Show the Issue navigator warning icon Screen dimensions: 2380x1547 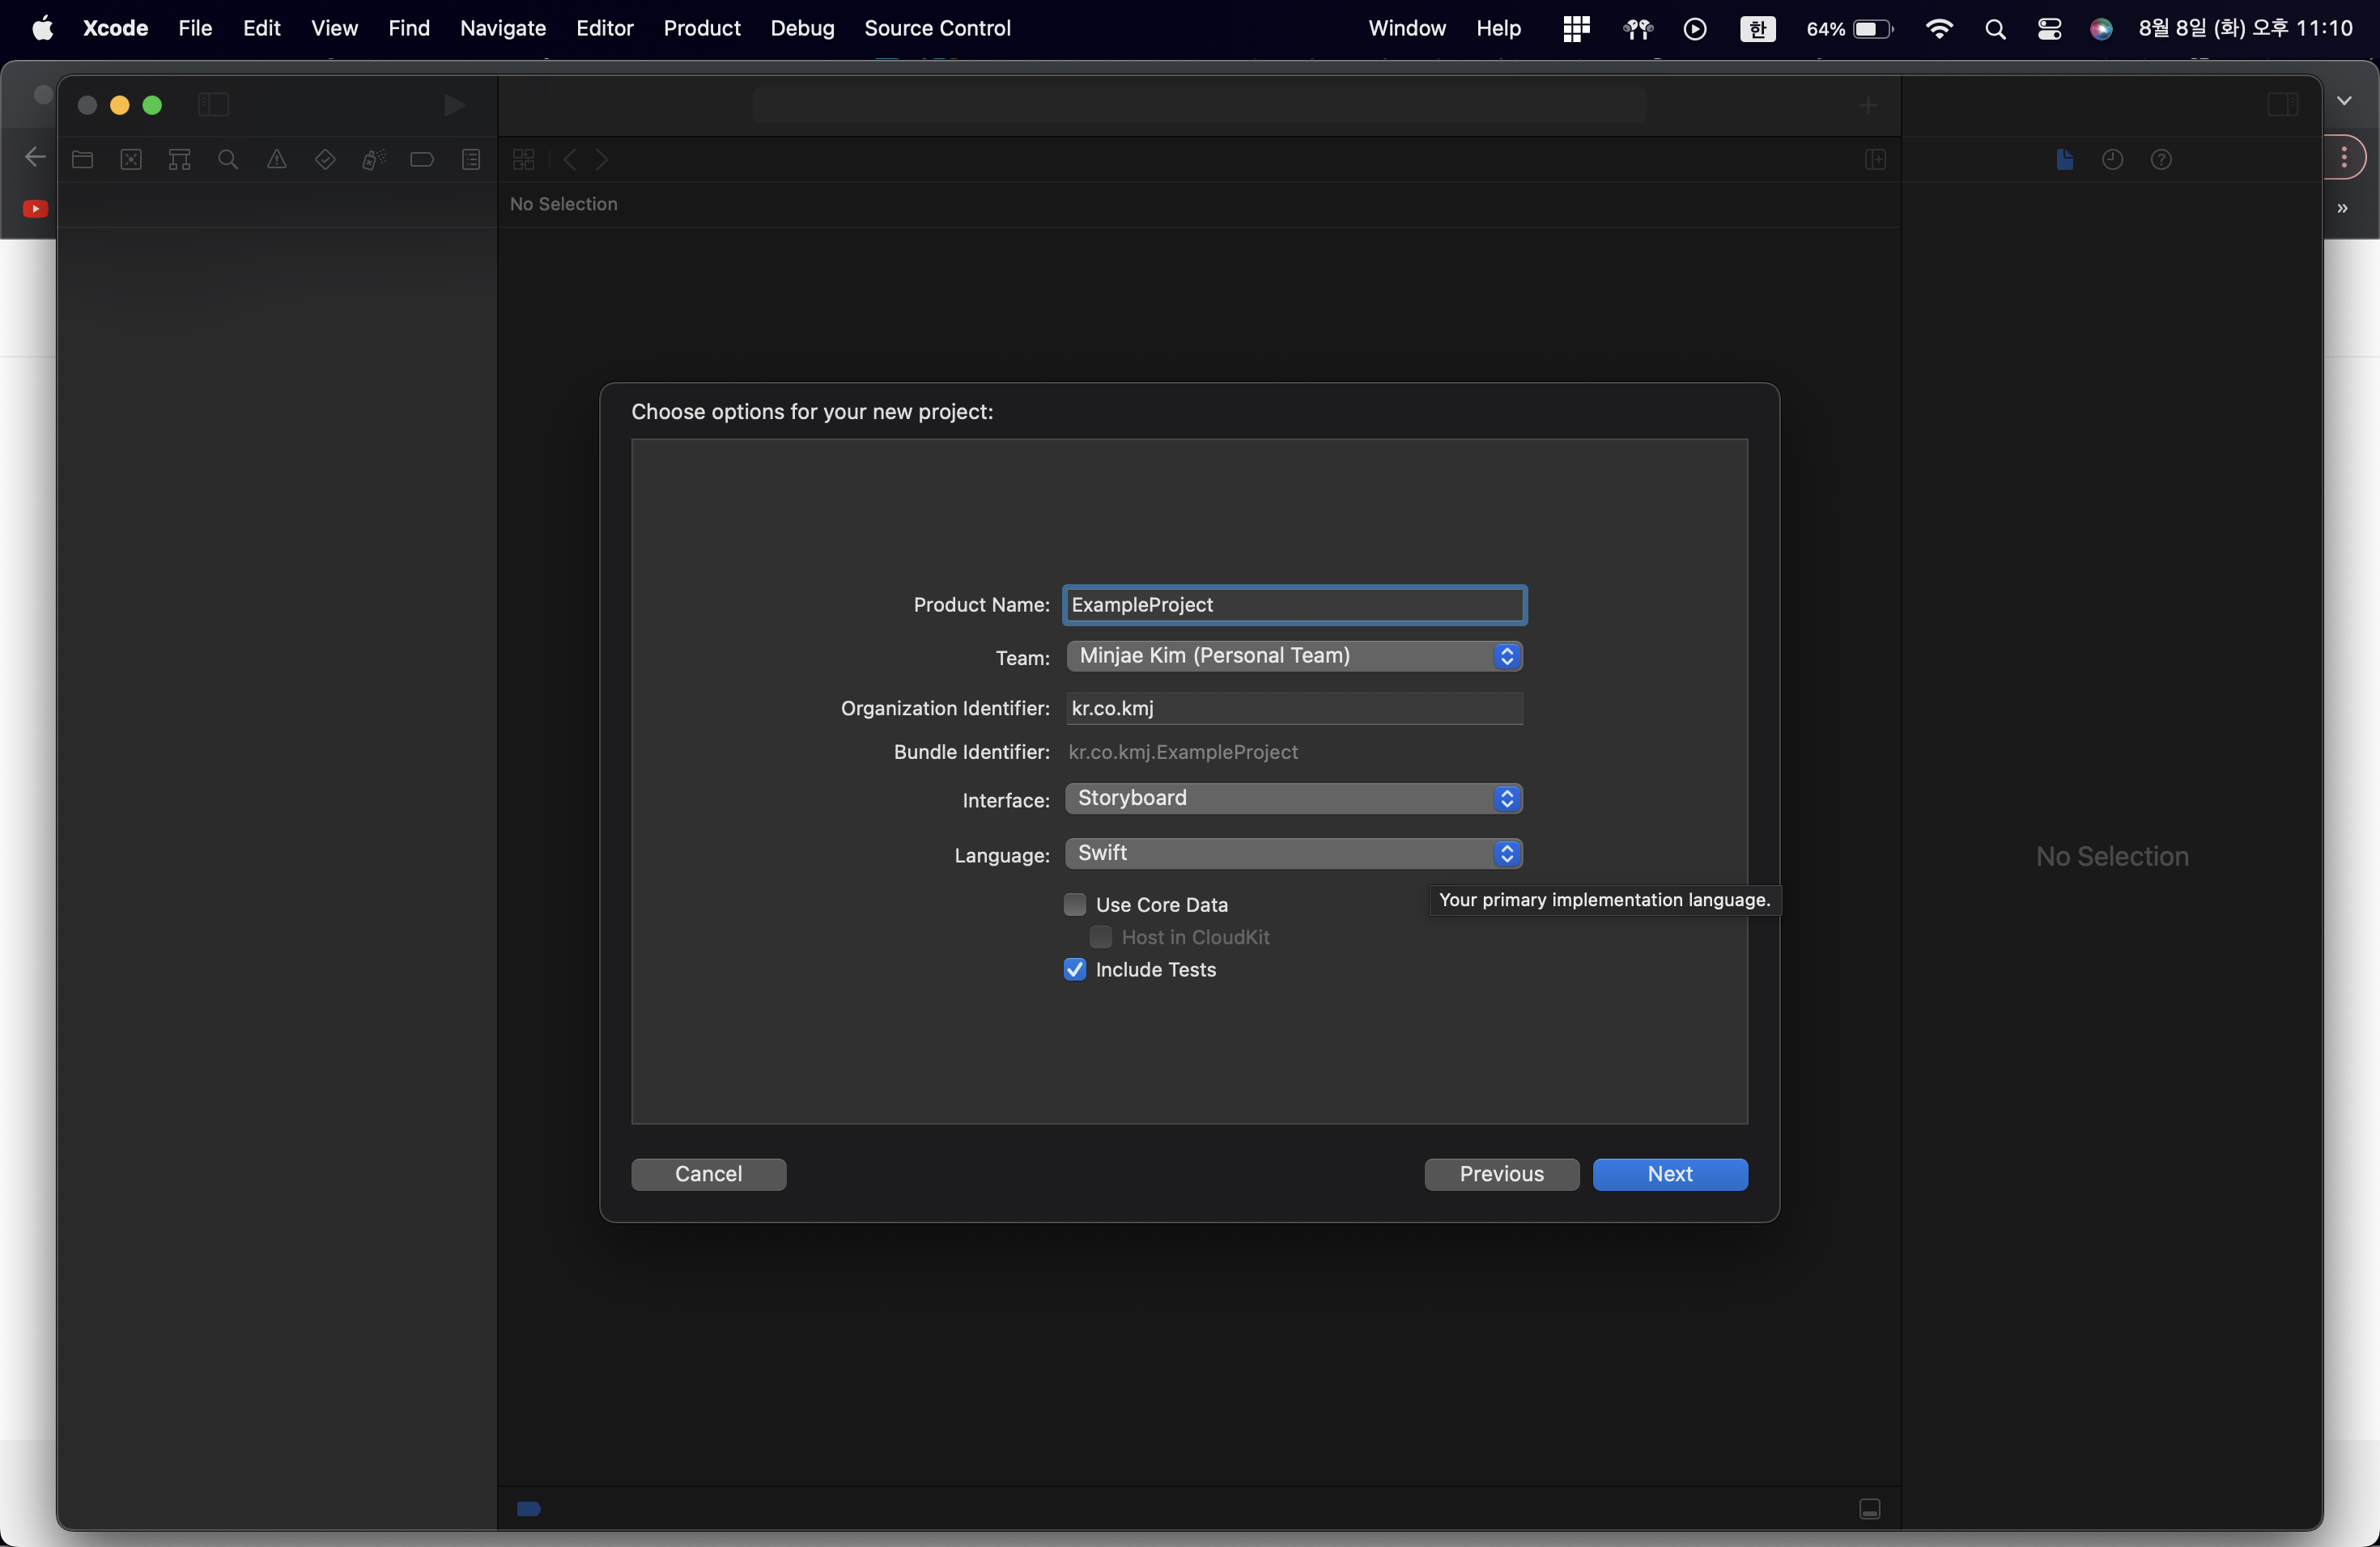277,160
